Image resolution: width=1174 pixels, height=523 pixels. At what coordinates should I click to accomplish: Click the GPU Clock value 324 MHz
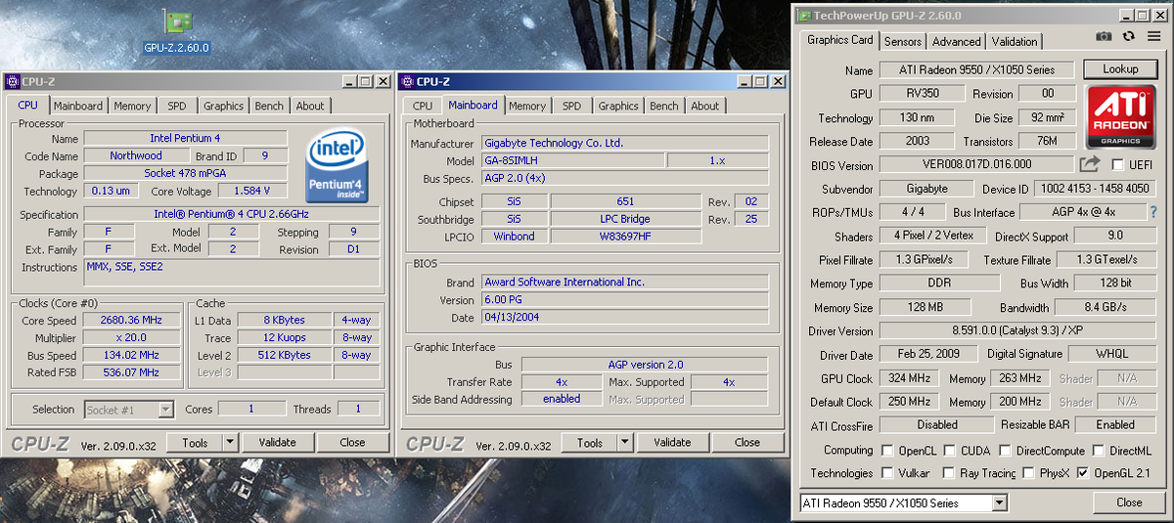(x=909, y=378)
